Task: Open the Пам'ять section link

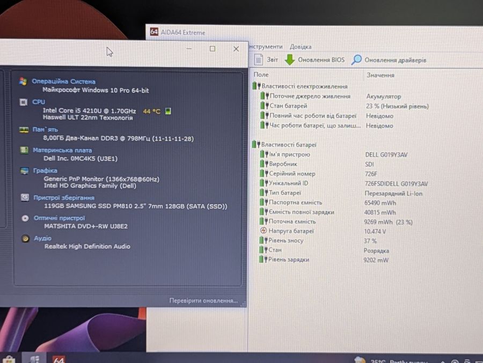Action: [45, 130]
